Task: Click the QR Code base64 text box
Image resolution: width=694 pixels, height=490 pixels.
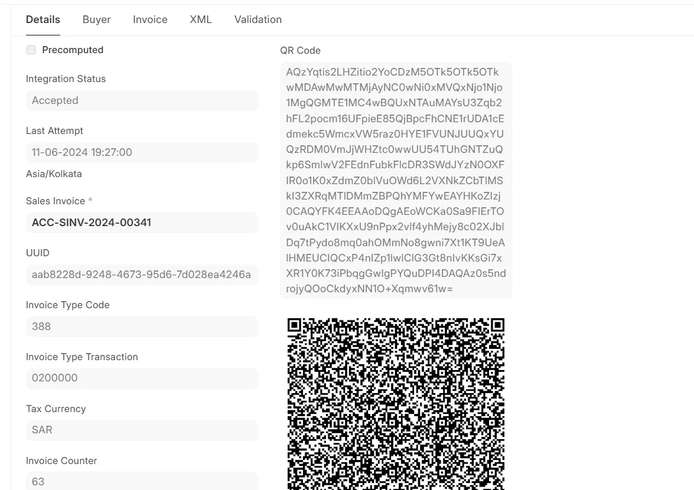Action: [x=396, y=180]
